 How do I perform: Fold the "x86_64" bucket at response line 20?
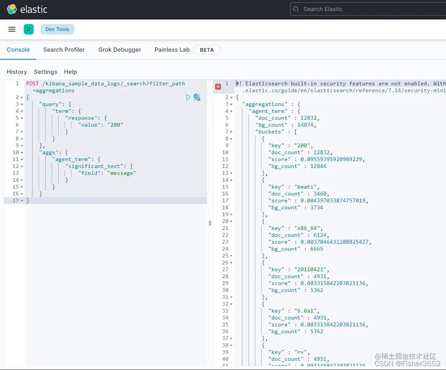pos(231,222)
